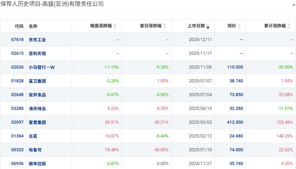The width and height of the screenshot is (296, 169).
Task: Open stock code 01828
Action: pos(17,81)
